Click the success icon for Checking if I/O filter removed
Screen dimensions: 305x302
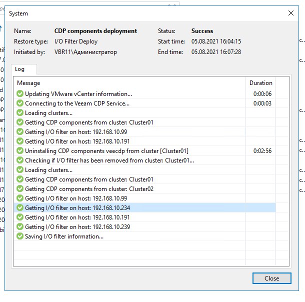pos(20,160)
